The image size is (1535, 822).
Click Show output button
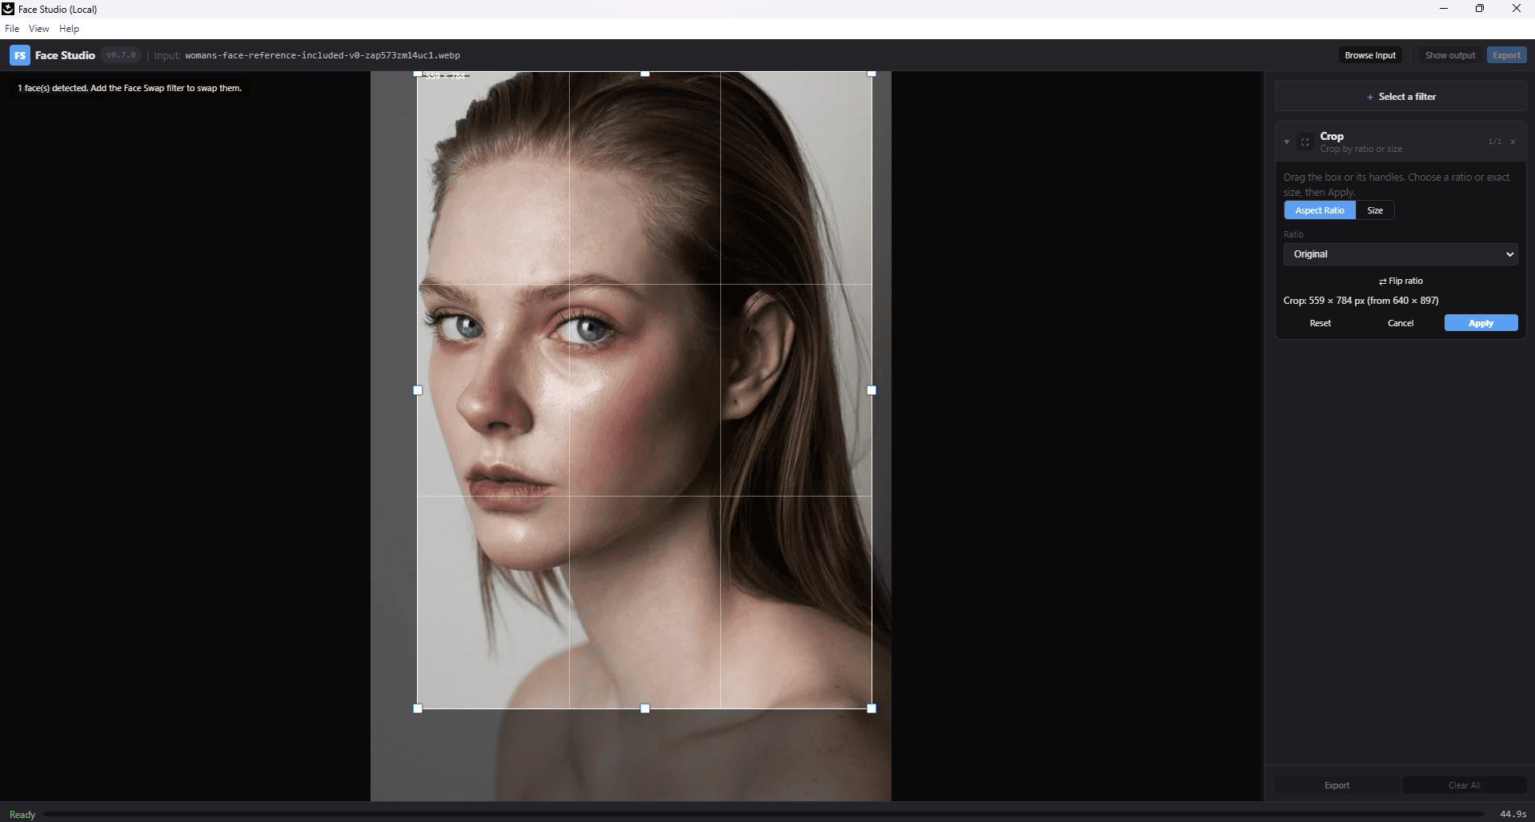click(x=1450, y=55)
